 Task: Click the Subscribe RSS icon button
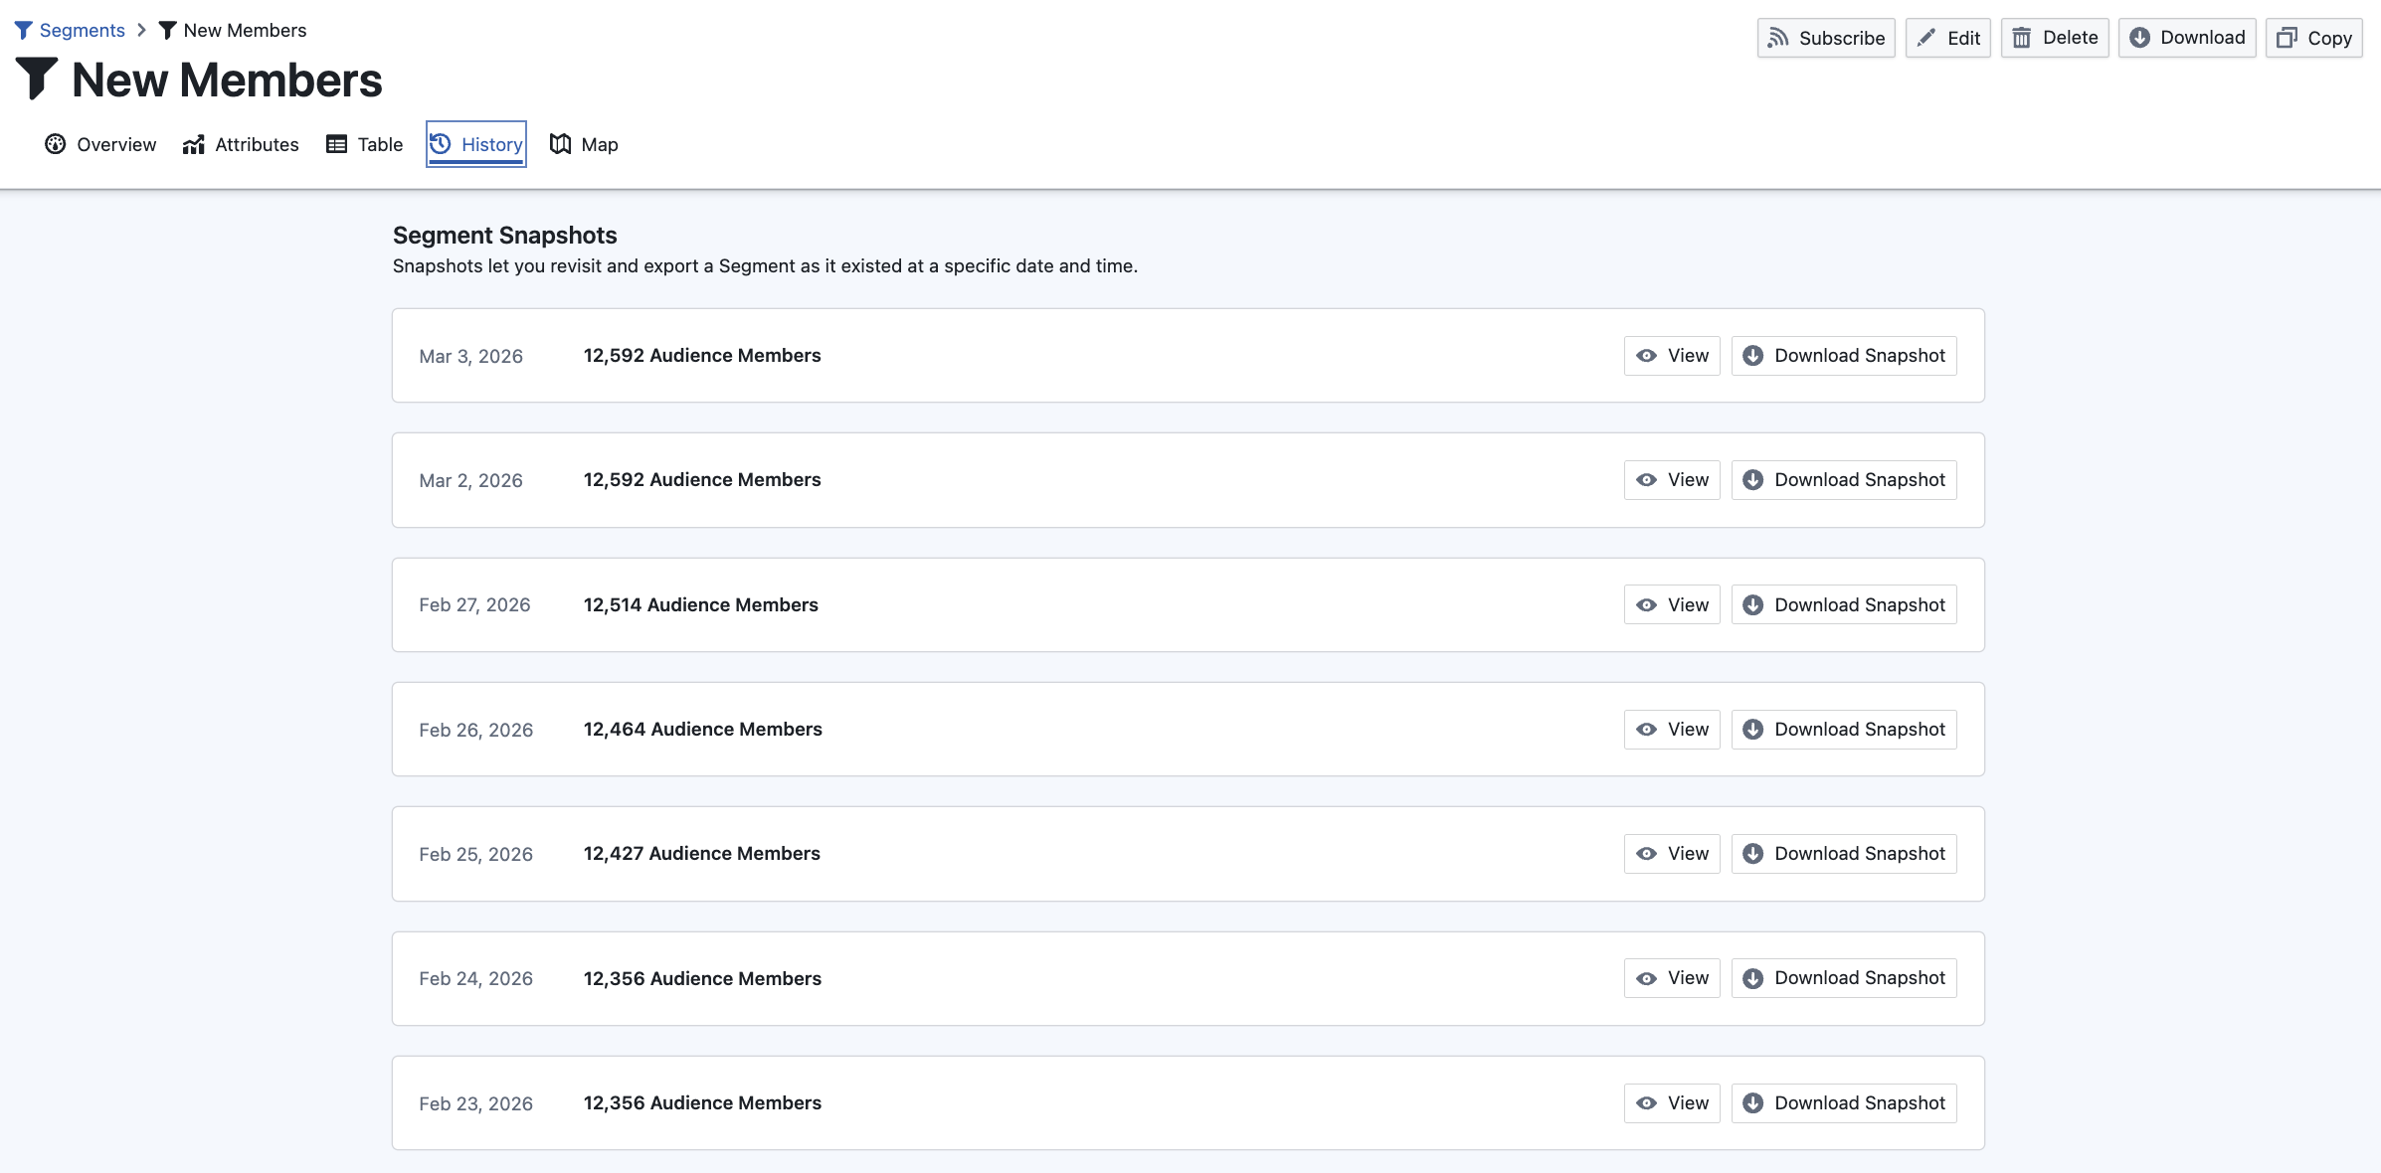tap(1778, 38)
